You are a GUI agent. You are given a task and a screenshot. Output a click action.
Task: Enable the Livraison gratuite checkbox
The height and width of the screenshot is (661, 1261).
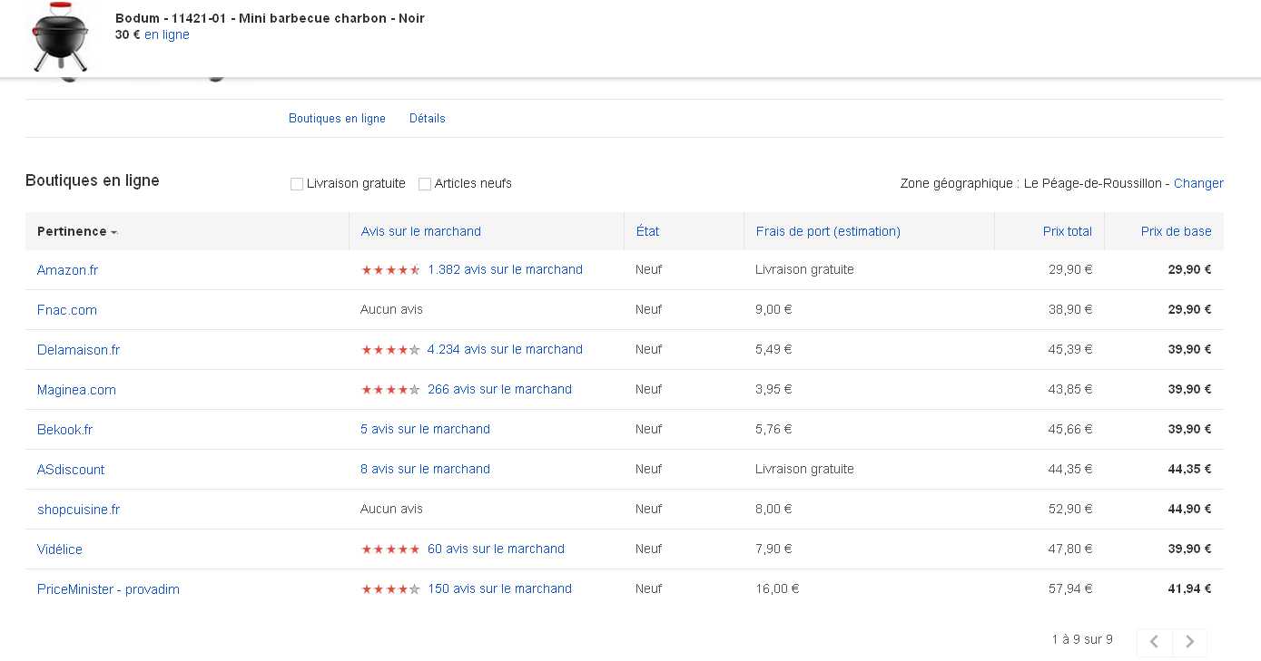(297, 184)
